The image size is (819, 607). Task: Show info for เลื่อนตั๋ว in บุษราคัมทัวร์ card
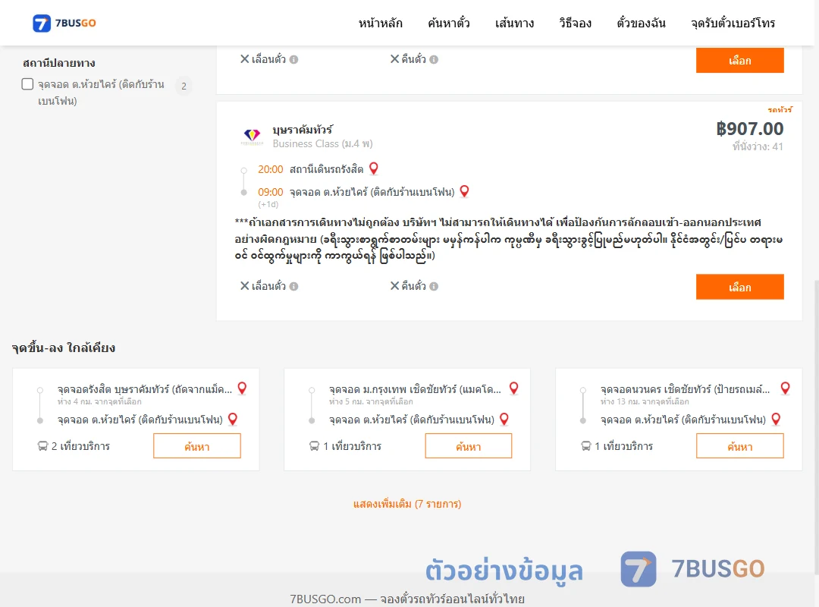coord(294,287)
